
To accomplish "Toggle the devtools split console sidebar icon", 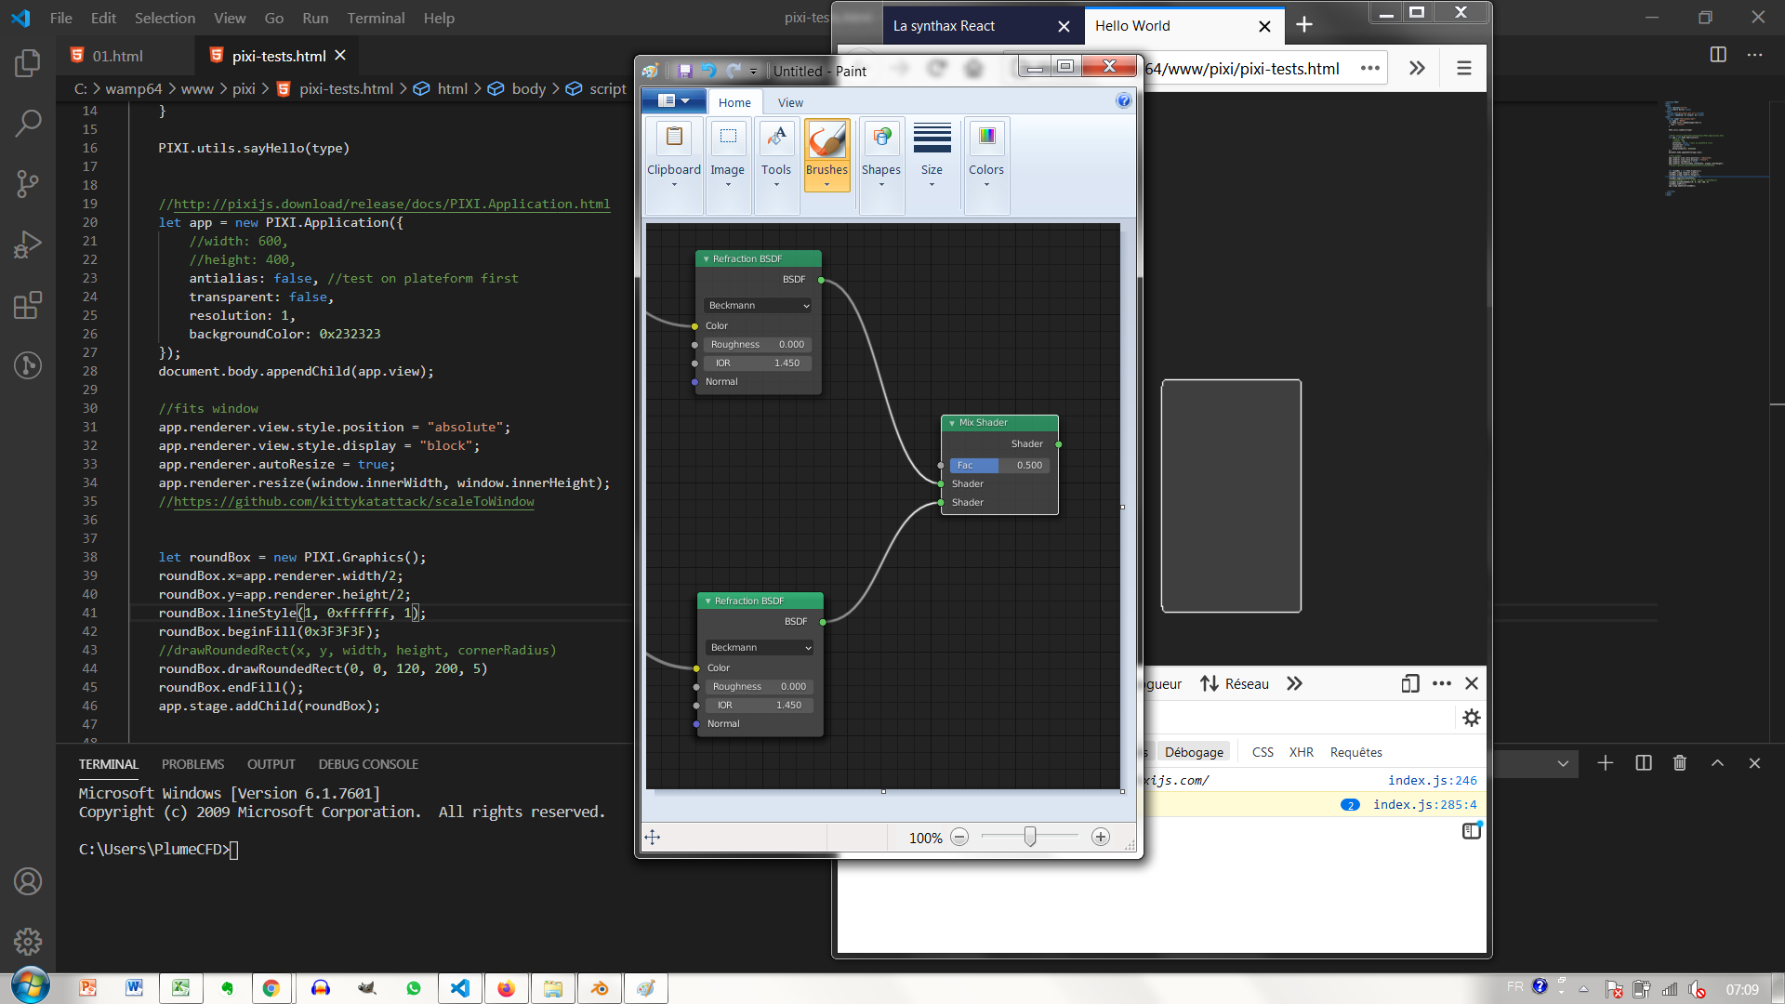I will click(1472, 831).
